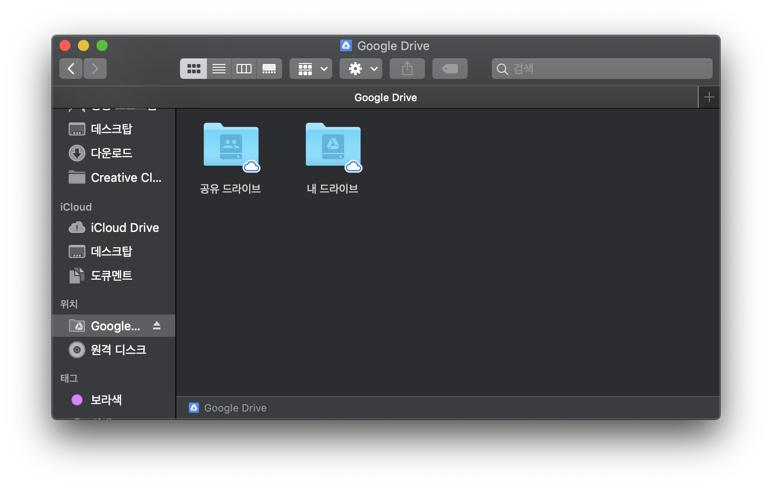
Task: Add a new tab with plus button
Action: [x=709, y=97]
